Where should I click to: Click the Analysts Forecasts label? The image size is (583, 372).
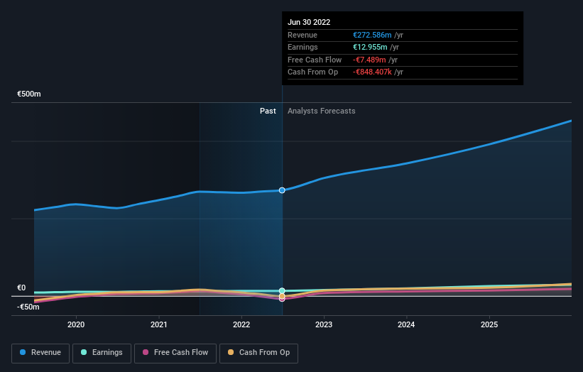[321, 111]
